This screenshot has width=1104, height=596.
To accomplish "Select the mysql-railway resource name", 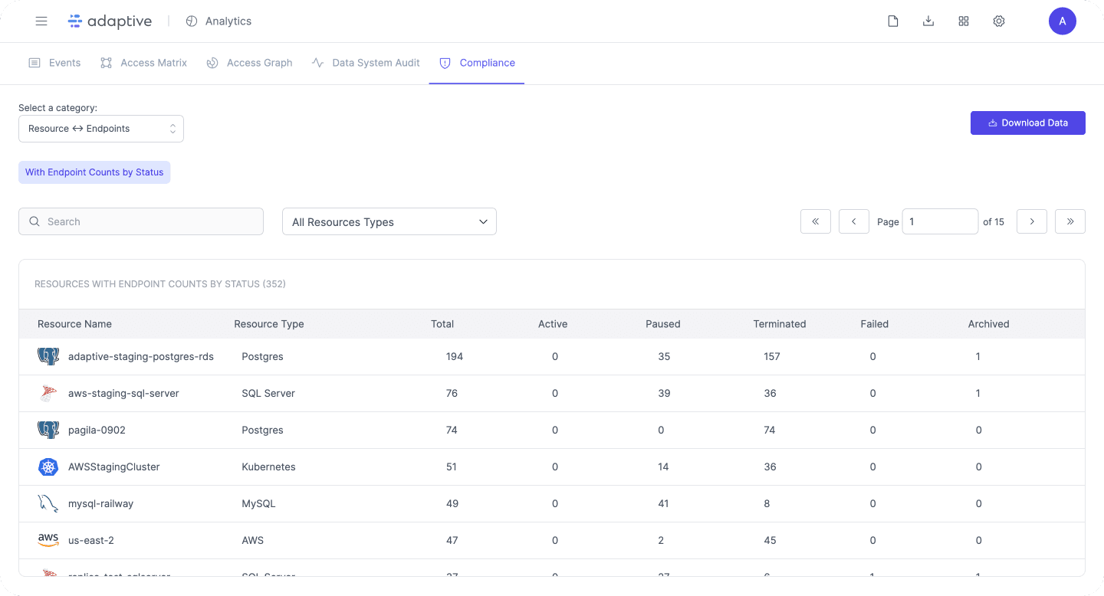I will click(101, 503).
